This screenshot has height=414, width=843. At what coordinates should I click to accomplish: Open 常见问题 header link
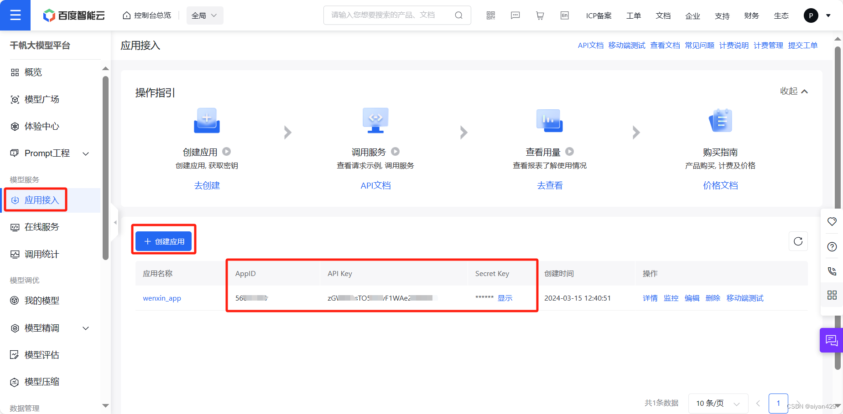pos(700,45)
